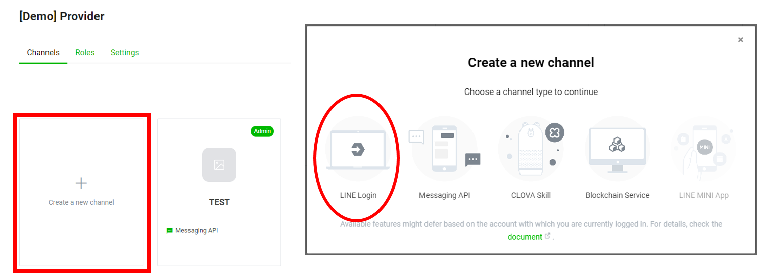Close the Create a new channel dialog

coord(741,40)
